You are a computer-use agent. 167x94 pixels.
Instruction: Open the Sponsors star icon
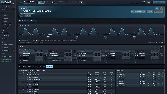click(2, 50)
